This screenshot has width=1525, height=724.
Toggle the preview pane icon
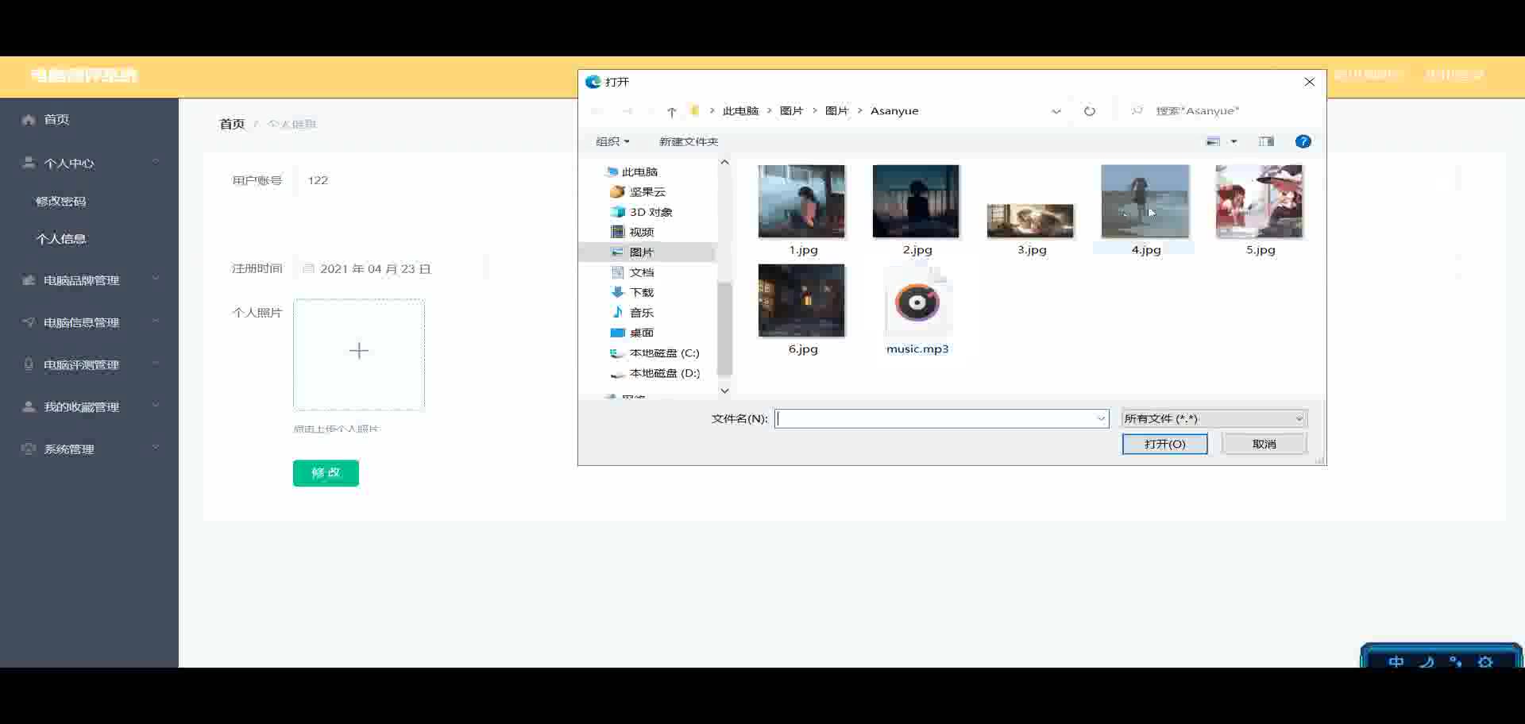pos(1266,141)
